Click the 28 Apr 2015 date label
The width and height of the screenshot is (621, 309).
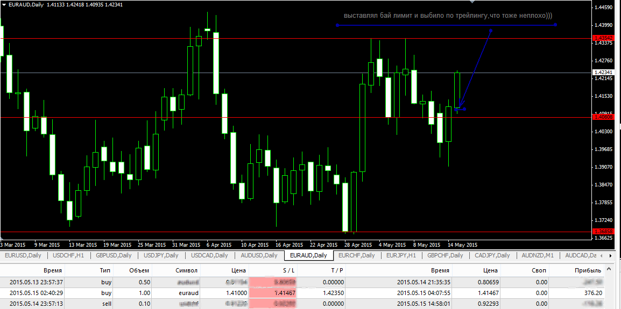[358, 245]
